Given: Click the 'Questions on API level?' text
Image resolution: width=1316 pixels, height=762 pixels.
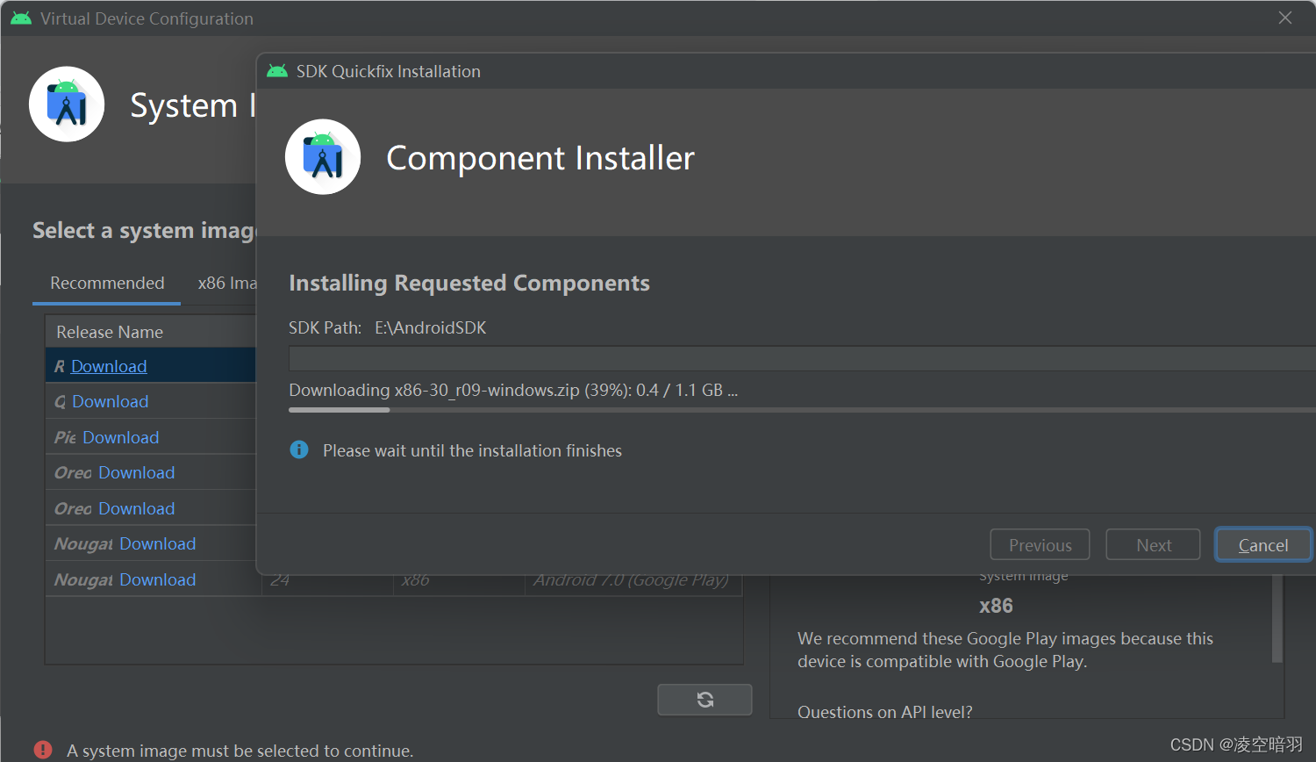Looking at the screenshot, I should coord(884,712).
